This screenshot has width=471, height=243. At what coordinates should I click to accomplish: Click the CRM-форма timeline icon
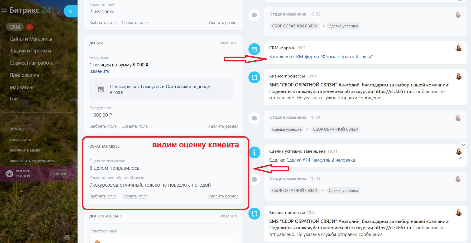pos(254,49)
